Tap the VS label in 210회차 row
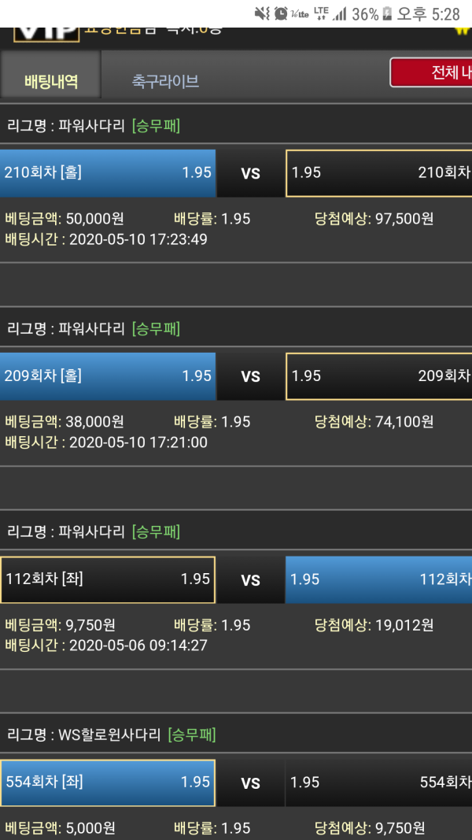Viewport: 472px width, 840px height. pyautogui.click(x=250, y=173)
